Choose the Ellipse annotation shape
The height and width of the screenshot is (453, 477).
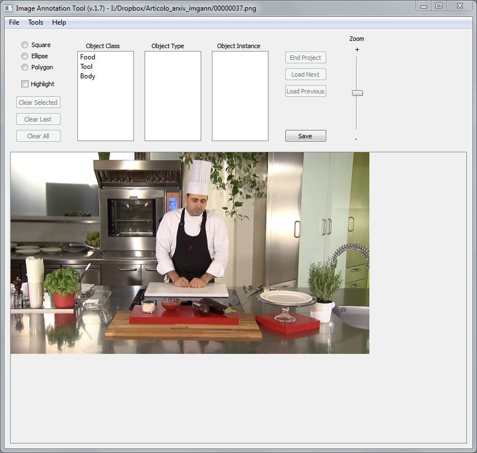click(25, 56)
